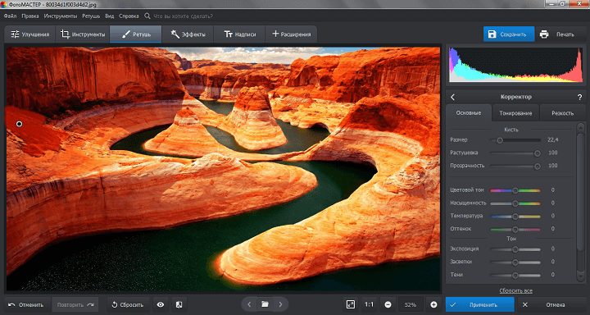Open the Резкость tab
Screen dimensions: 590x315
[x=562, y=113]
